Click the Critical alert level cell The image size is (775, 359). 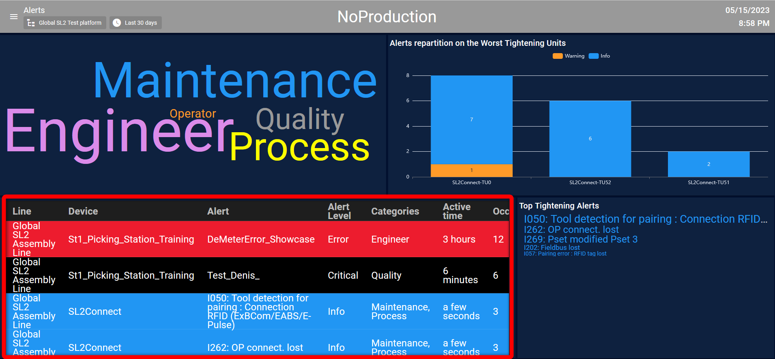coord(343,275)
